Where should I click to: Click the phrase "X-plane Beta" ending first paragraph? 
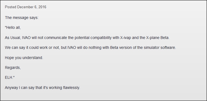157,38
